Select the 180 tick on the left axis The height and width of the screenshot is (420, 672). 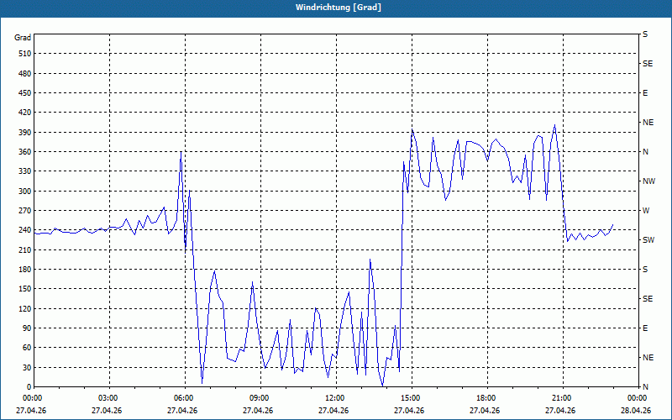pyautogui.click(x=23, y=270)
